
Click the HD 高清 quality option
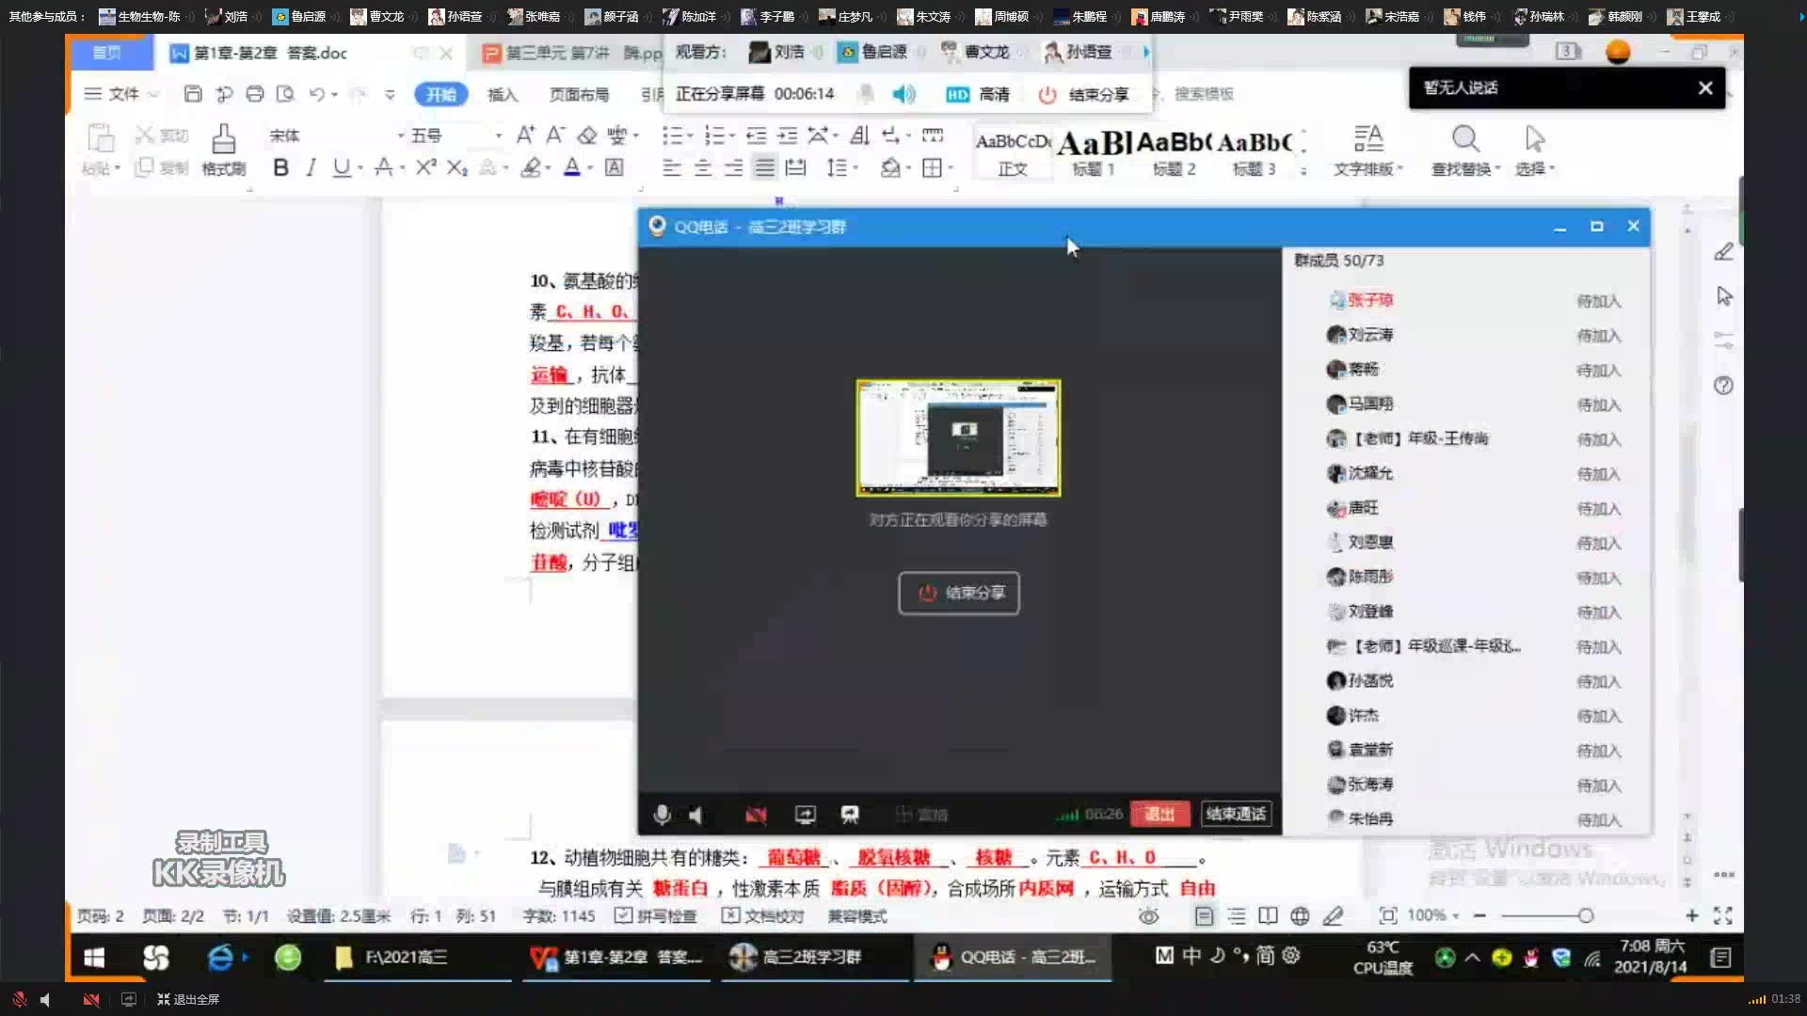[977, 94]
